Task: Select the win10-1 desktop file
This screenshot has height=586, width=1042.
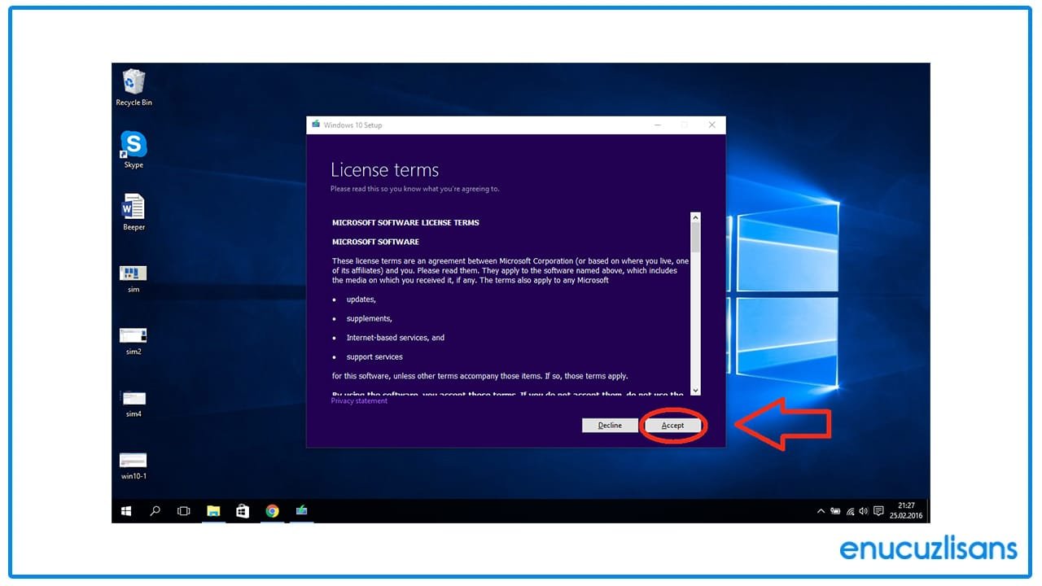Action: pos(134,466)
